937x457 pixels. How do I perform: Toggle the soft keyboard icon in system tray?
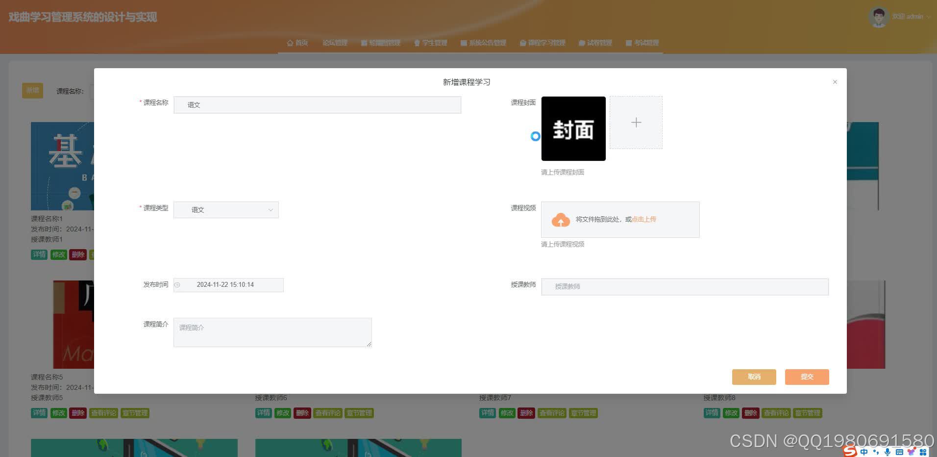coord(899,452)
